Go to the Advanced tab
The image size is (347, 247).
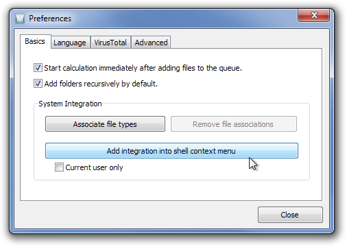[151, 43]
